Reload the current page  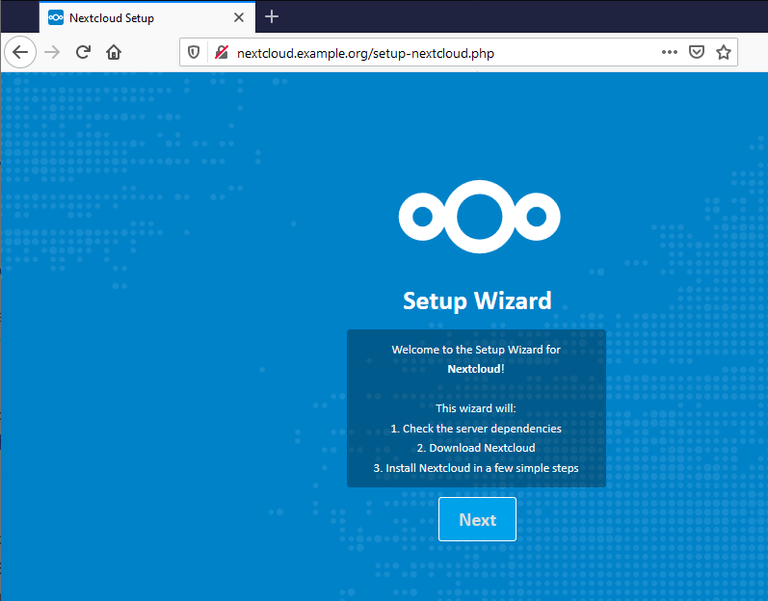(83, 52)
